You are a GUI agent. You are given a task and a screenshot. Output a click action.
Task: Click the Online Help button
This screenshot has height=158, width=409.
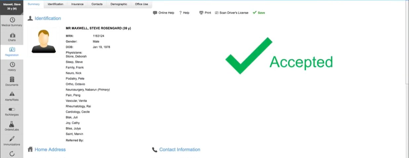[x=163, y=13]
